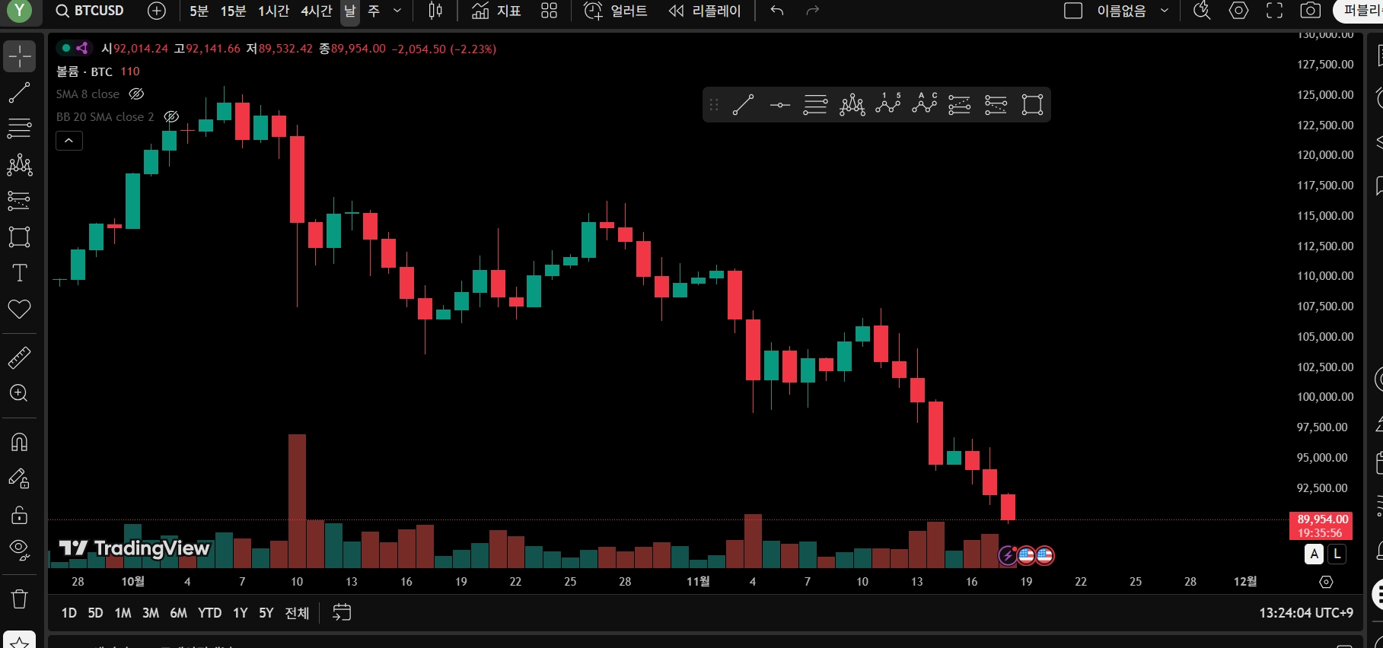
Task: Open layout setup square icon
Action: point(1073,11)
